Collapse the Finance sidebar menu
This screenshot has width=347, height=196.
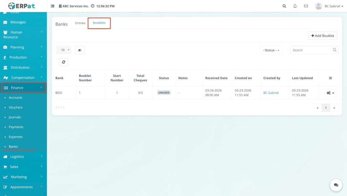(23, 88)
